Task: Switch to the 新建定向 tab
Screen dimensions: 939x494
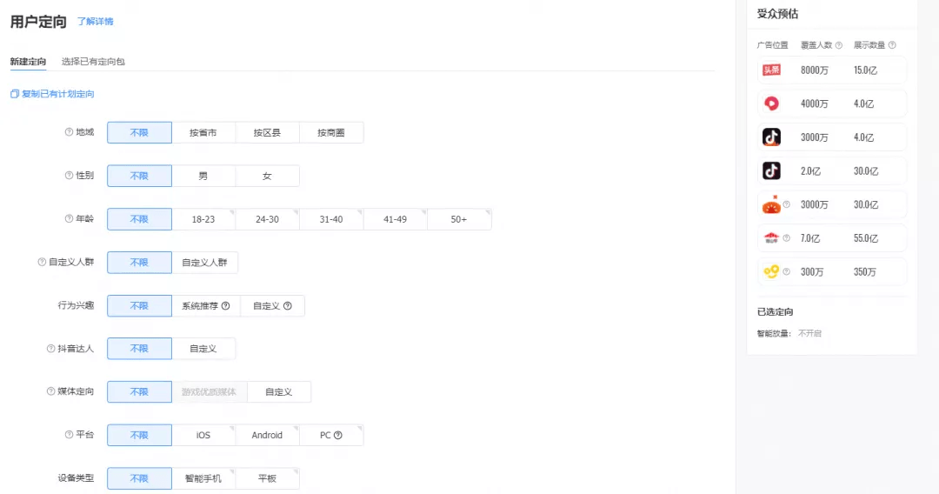Action: click(28, 62)
